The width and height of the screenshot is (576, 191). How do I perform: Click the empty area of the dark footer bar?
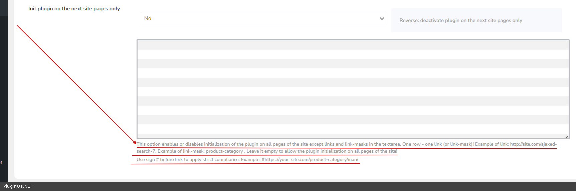(x=301, y=186)
